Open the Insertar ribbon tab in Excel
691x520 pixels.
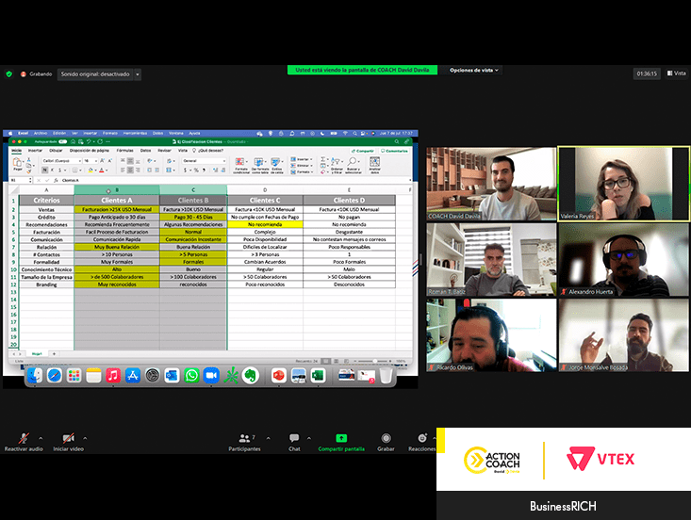35,150
